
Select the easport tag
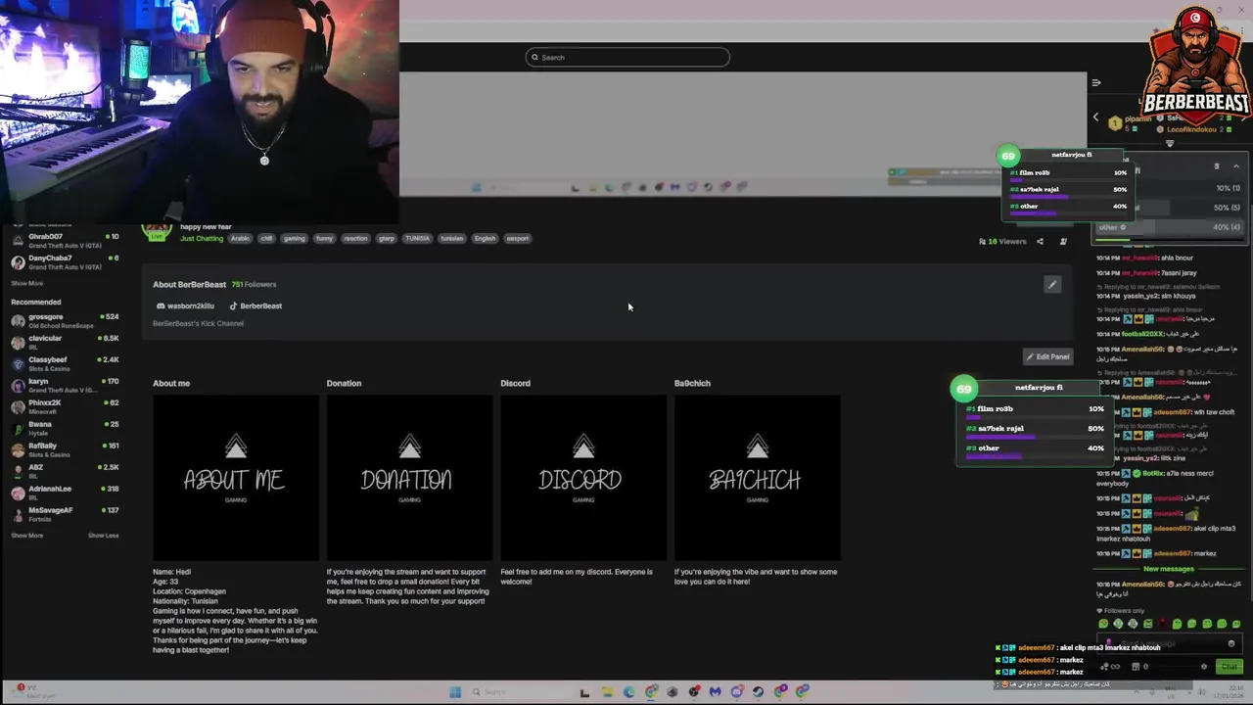(x=518, y=238)
